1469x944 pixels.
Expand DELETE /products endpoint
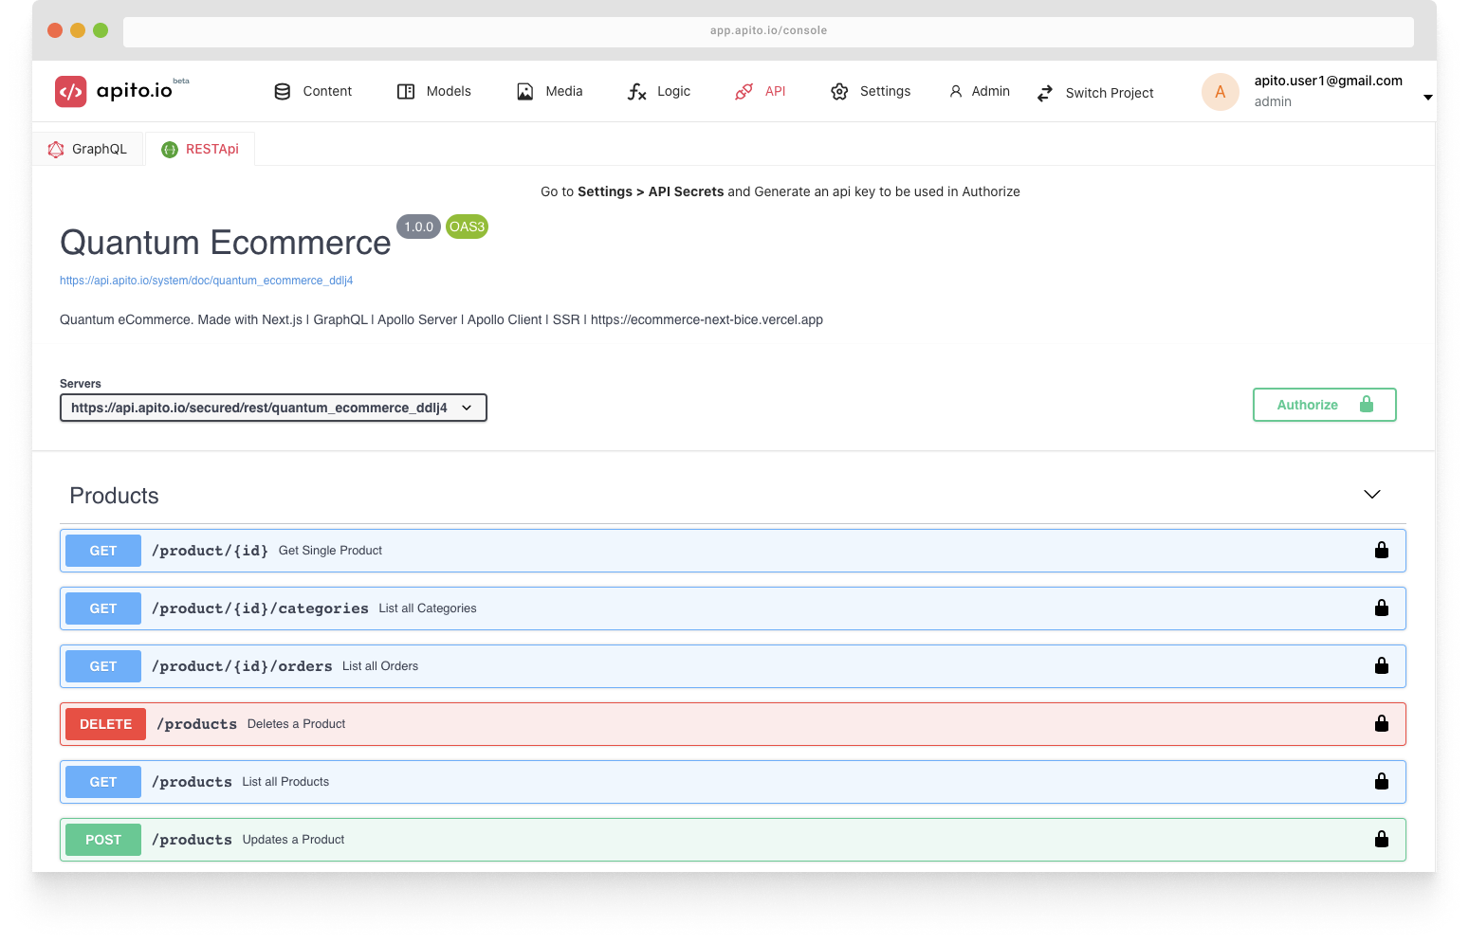pyautogui.click(x=733, y=724)
